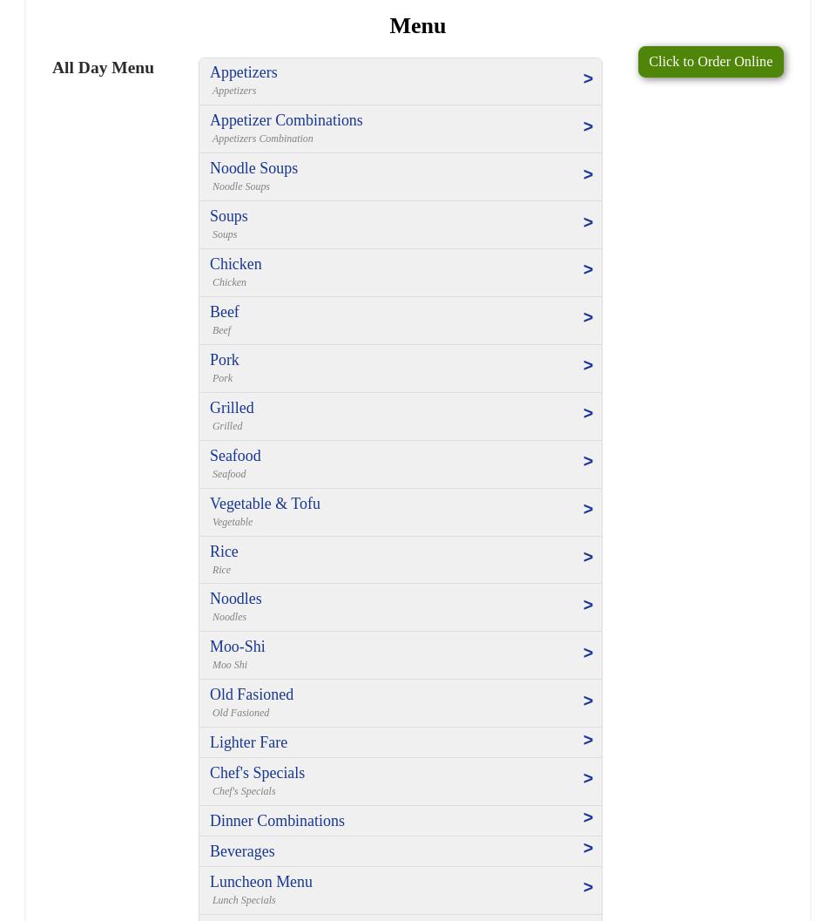Open the Luncheon Menu category
Screen dimensions: 836x921
[x=260, y=882]
